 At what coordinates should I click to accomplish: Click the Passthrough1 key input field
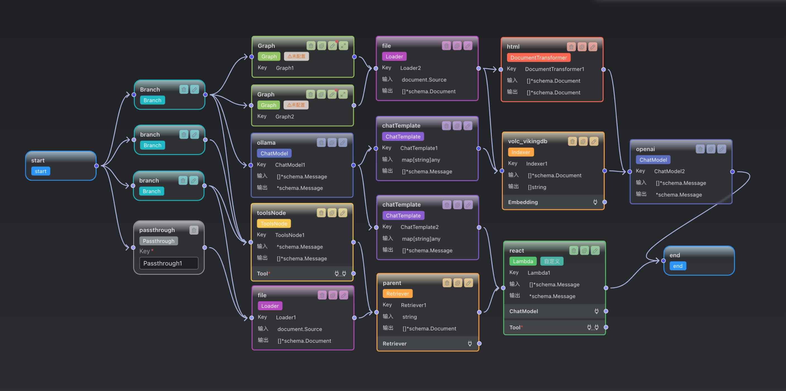pos(168,263)
